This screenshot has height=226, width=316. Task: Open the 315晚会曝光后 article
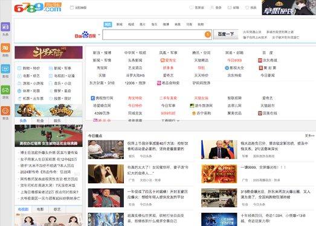[276, 194]
